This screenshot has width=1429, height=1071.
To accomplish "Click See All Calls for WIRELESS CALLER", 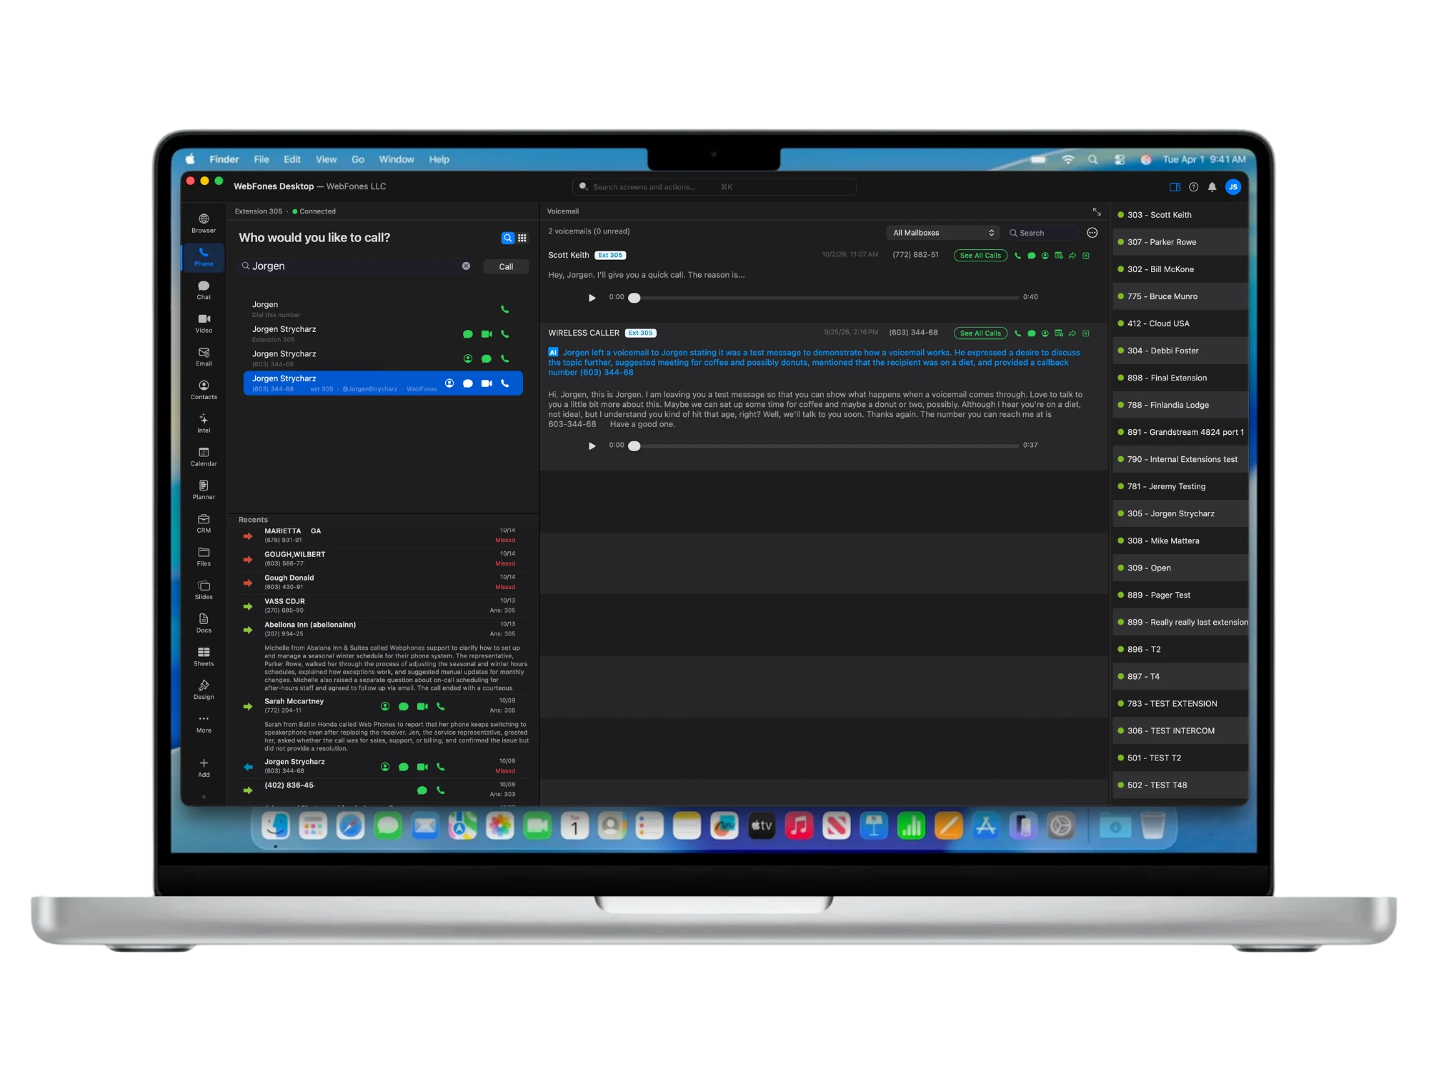I will click(980, 333).
